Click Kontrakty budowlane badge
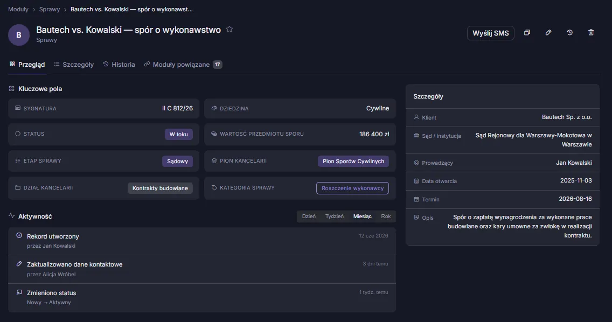 (160, 188)
